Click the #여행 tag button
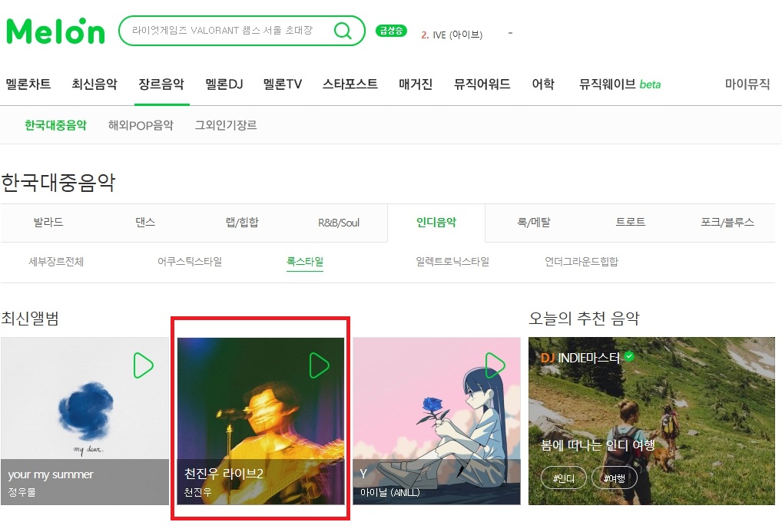Image resolution: width=782 pixels, height=532 pixels. (615, 478)
